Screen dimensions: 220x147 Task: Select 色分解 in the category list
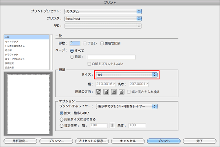27,50
